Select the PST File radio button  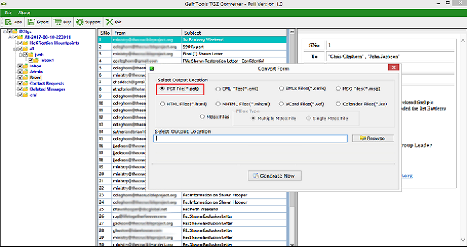162,89
